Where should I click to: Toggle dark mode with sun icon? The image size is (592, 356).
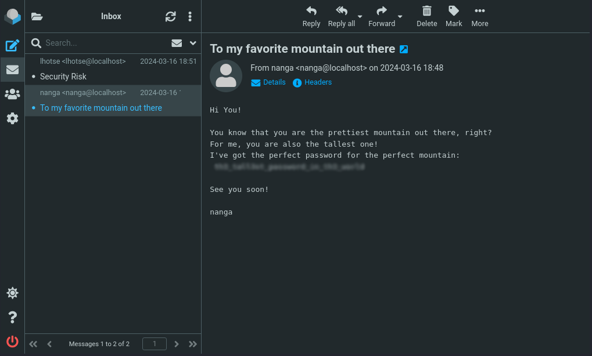tap(12, 293)
